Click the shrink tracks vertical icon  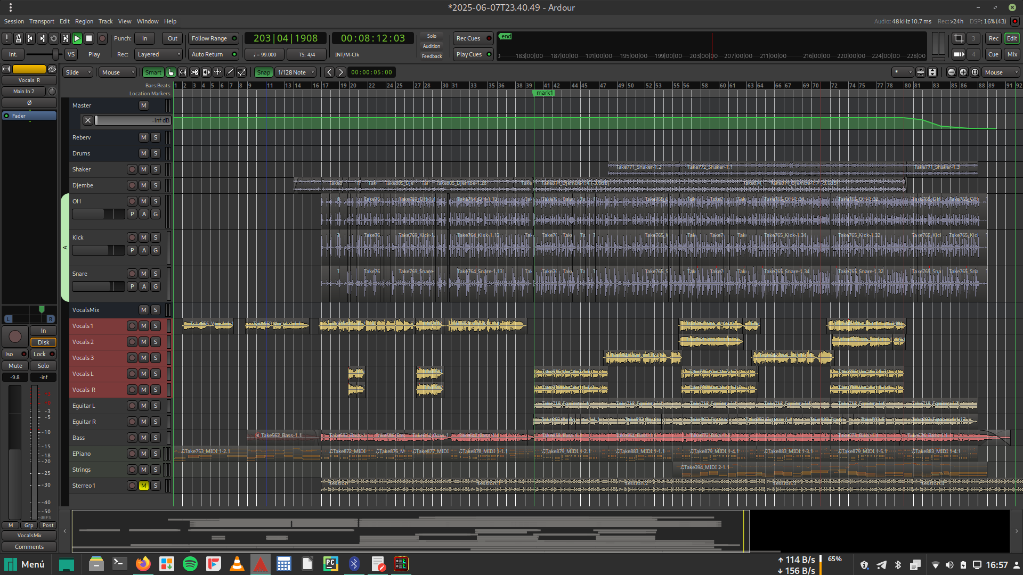pos(921,72)
